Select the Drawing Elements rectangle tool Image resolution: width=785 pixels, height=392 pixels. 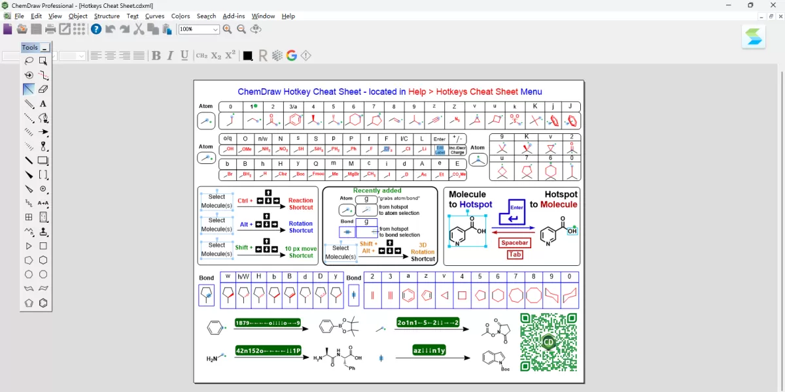pyautogui.click(x=43, y=161)
